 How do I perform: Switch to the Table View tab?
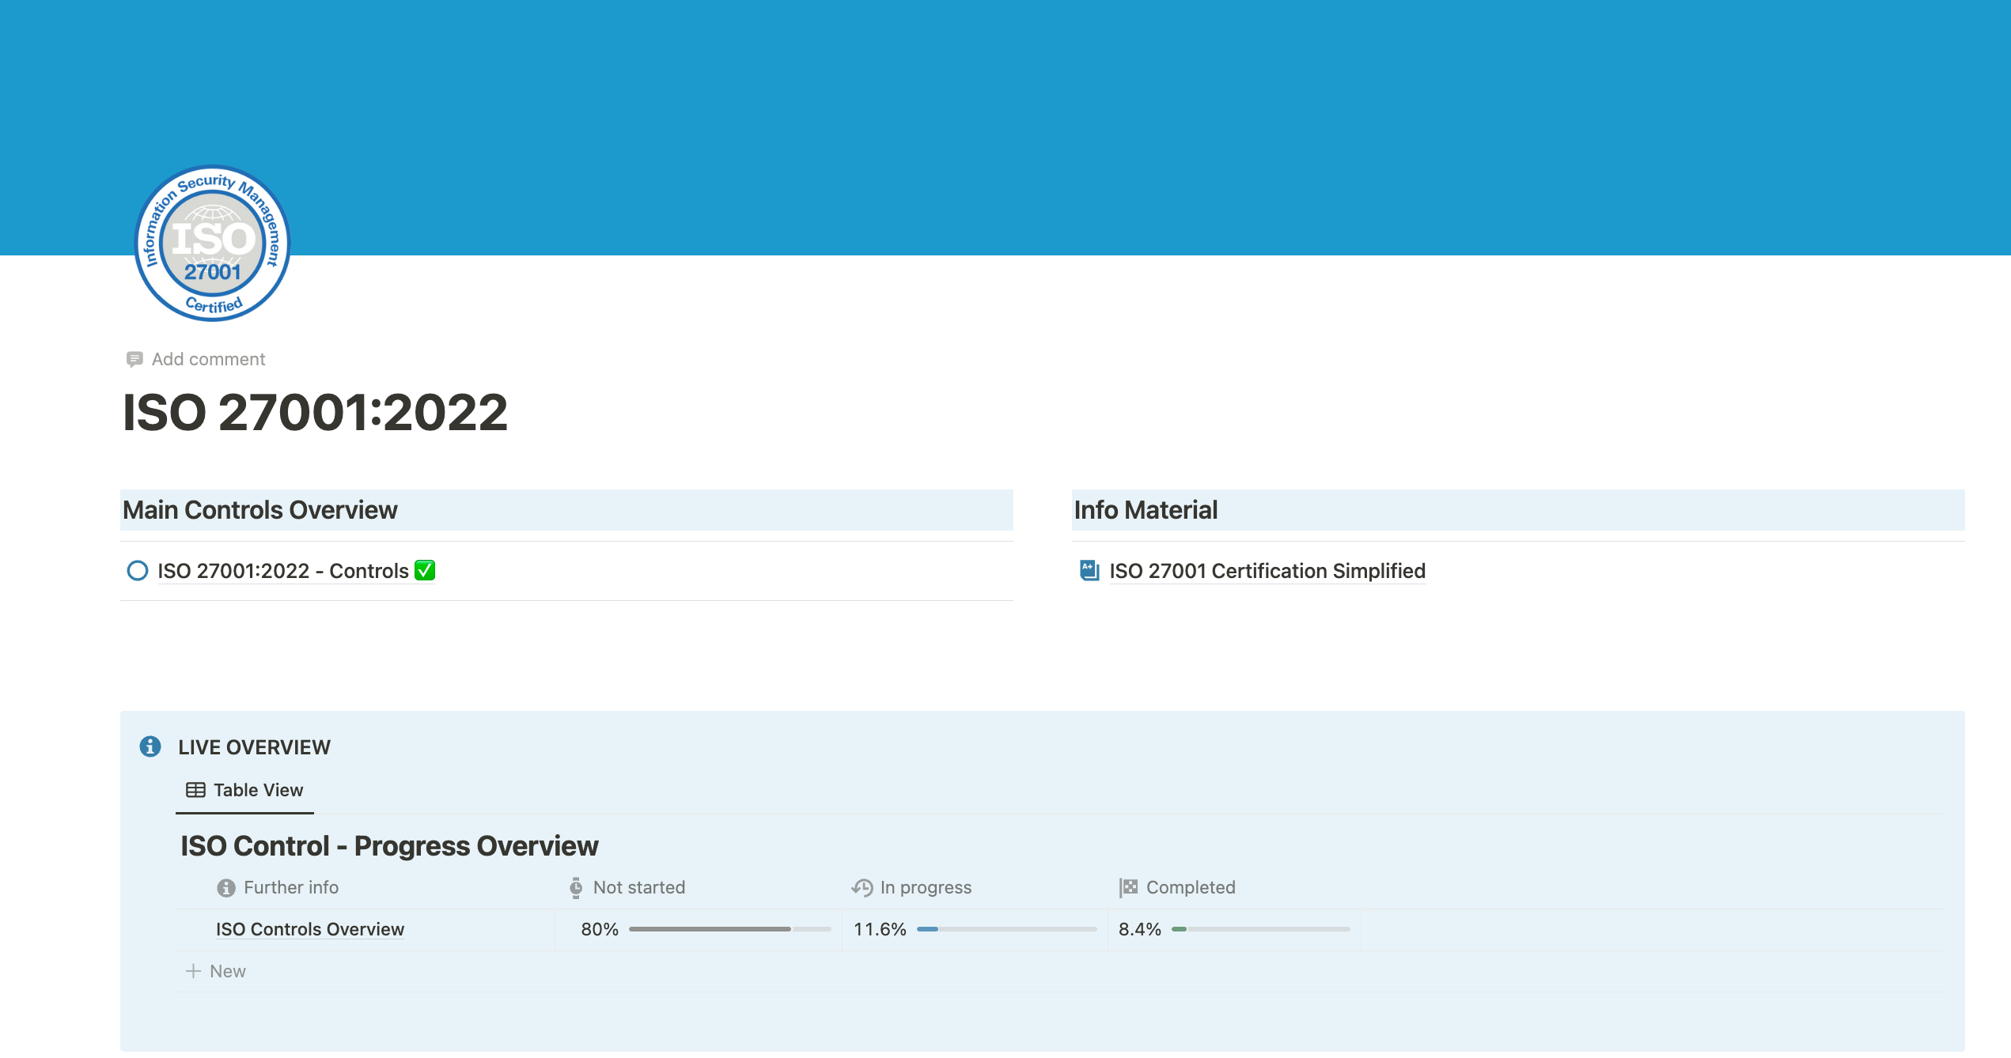245,790
